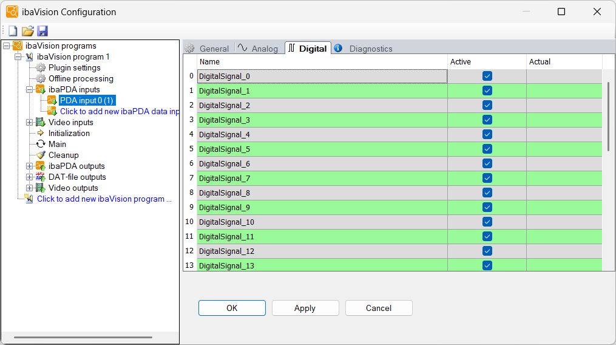This screenshot has width=616, height=345.
Task: Click the Main loop icon
Action: tap(41, 144)
